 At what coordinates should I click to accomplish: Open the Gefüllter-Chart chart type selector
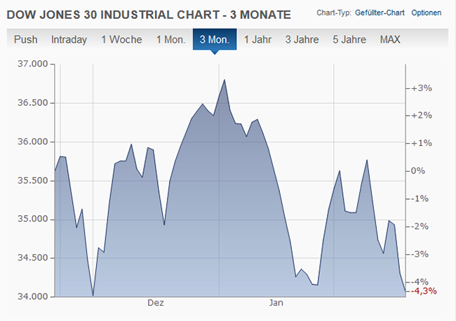(380, 13)
